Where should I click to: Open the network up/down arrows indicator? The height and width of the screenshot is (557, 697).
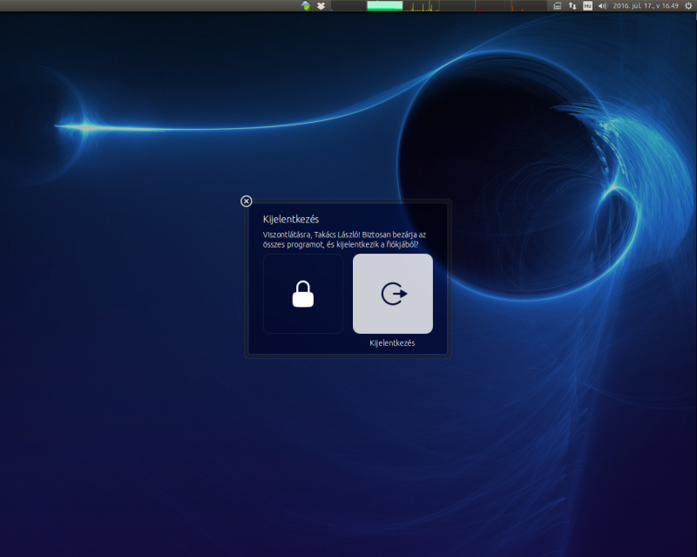tap(572, 5)
